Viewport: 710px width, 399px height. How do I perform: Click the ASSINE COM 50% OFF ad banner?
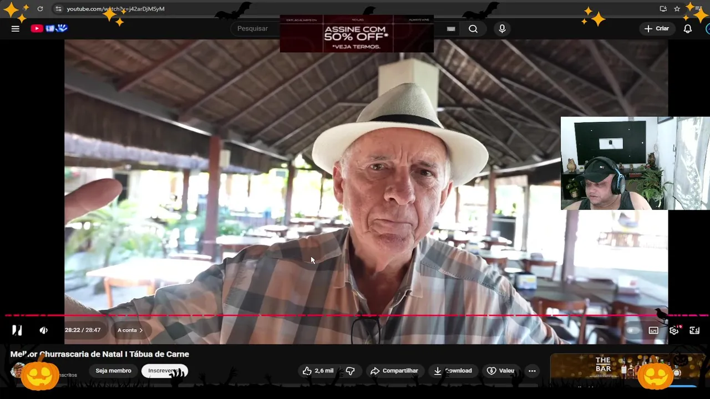(x=357, y=34)
